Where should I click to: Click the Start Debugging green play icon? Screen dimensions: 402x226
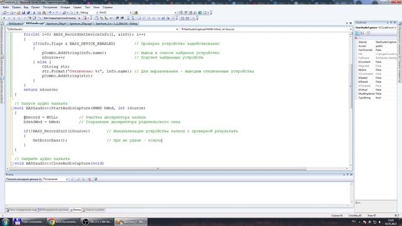tap(77, 13)
